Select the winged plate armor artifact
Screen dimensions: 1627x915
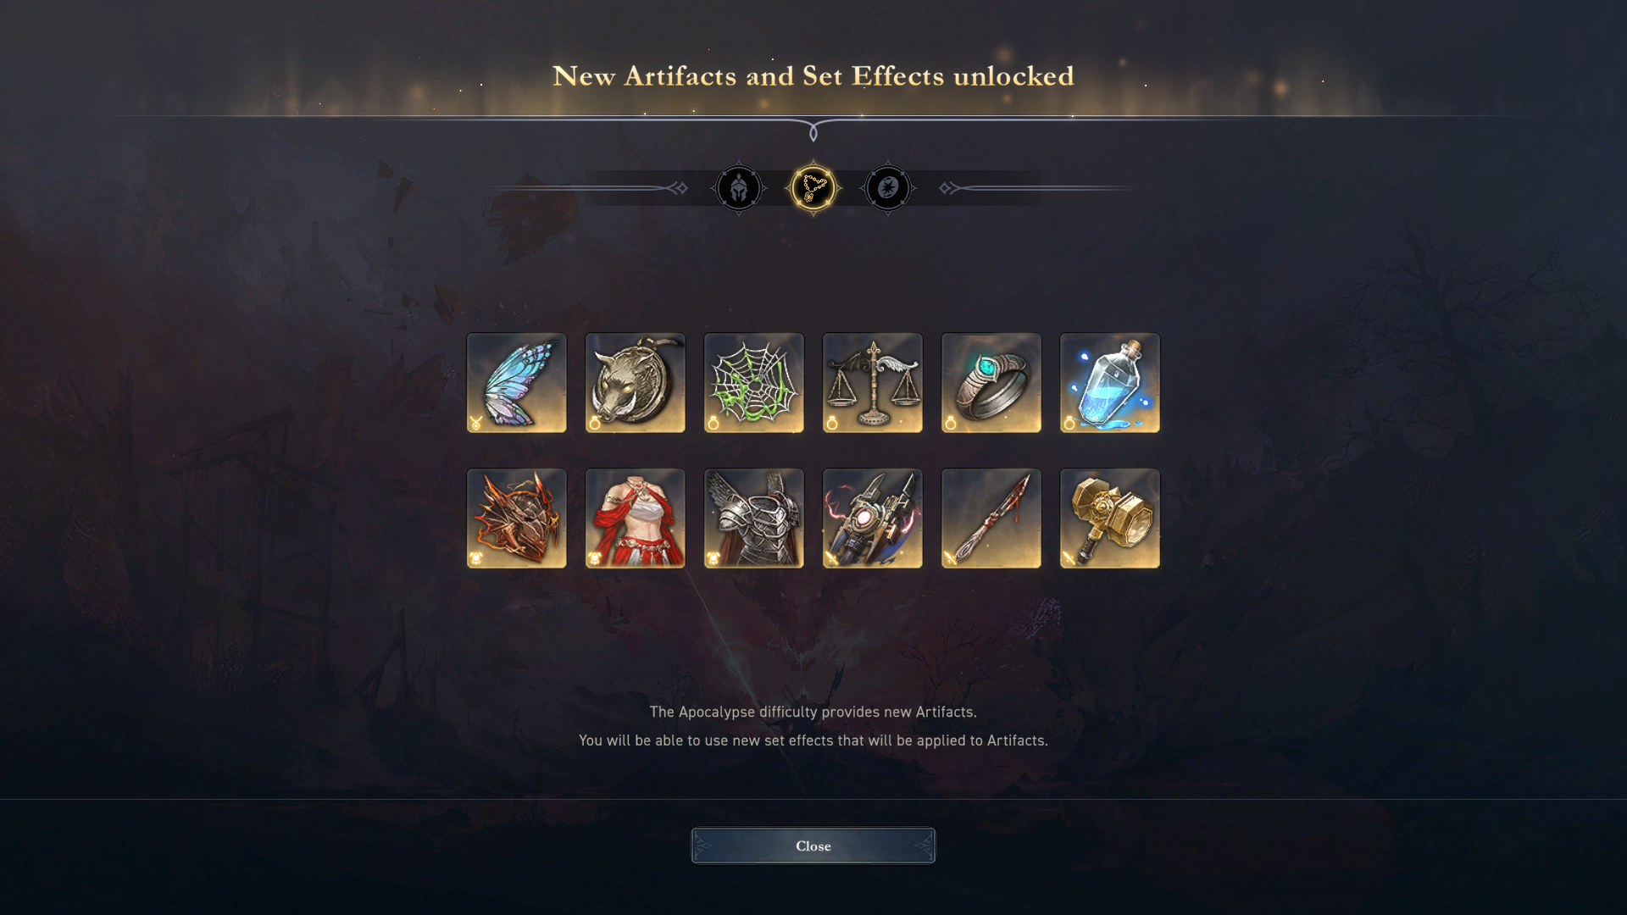[753, 518]
